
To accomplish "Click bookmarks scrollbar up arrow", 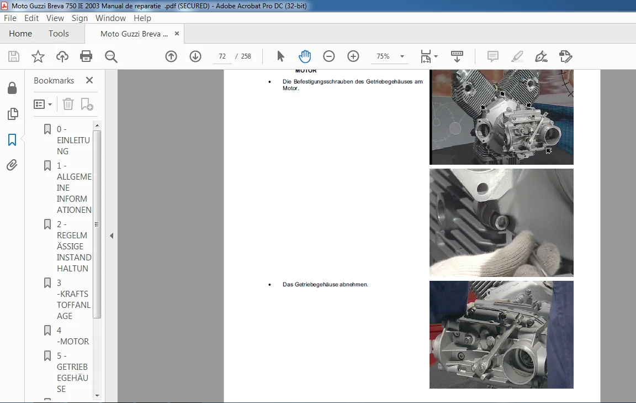I will (97, 125).
